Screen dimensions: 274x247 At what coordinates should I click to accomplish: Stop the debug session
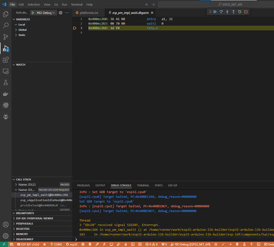246,12
